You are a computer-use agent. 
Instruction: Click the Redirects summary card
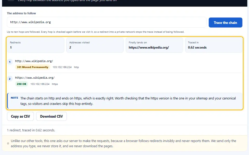click(36, 45)
